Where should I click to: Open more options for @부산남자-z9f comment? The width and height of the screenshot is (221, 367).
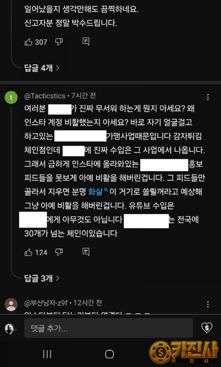pos(208,304)
